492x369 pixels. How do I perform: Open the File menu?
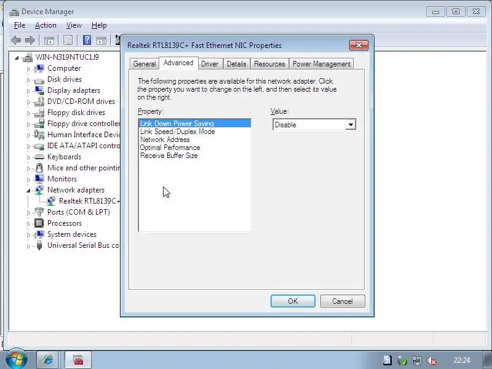(x=20, y=25)
